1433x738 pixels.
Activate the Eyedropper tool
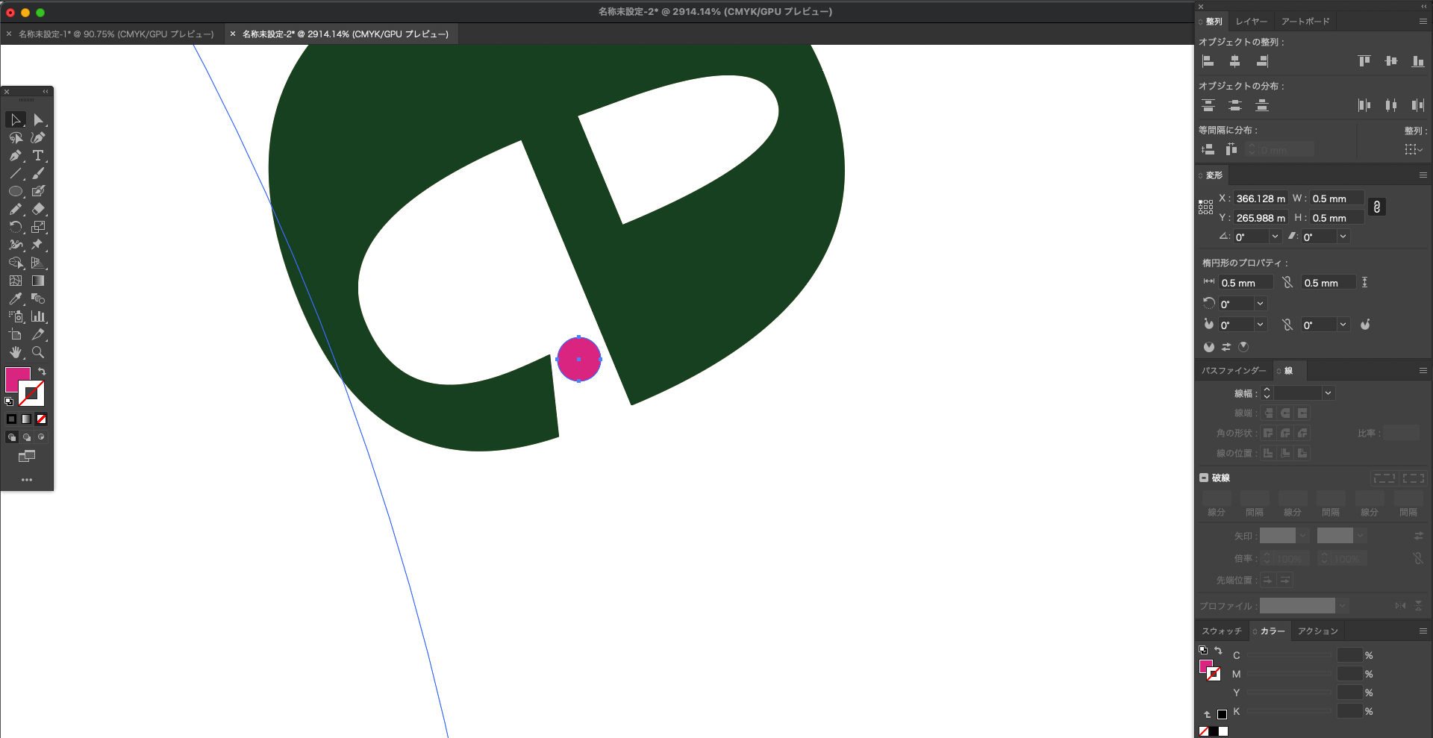pyautogui.click(x=15, y=298)
